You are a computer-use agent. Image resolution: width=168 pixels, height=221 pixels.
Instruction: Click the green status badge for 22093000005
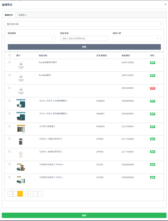click(x=152, y=165)
